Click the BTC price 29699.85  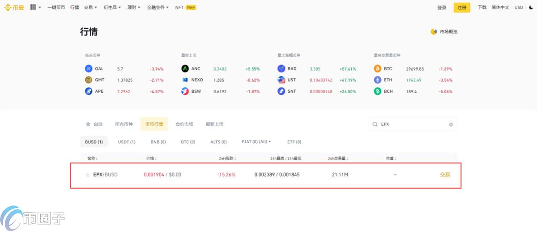pyautogui.click(x=415, y=69)
